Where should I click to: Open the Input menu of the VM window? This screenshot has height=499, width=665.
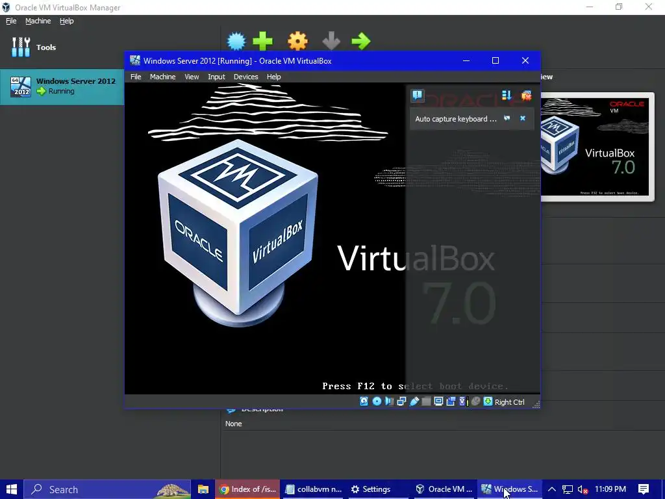[x=216, y=77]
